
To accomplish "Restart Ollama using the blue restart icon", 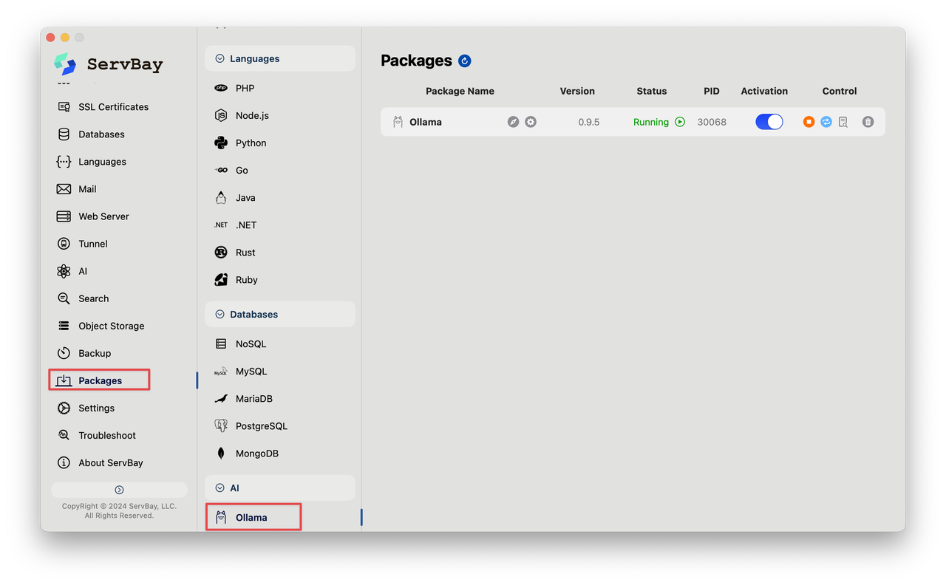I will [826, 122].
